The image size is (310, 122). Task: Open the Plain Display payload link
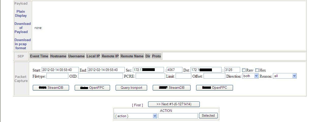(21, 13)
